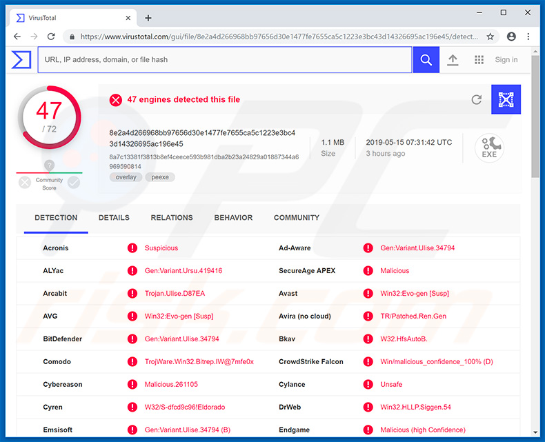Open the blue graph view icon
Screen dimensions: 545x442
506,99
